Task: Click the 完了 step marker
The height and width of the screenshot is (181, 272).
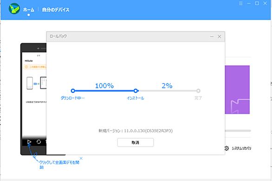Action: click(x=198, y=90)
